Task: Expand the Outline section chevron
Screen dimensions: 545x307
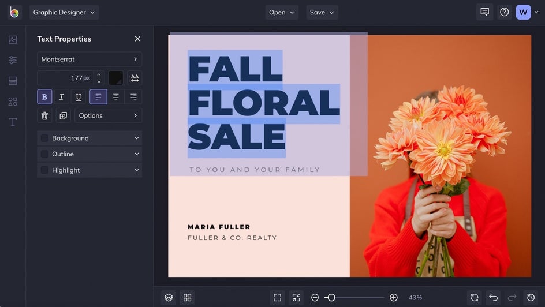Action: tap(137, 154)
